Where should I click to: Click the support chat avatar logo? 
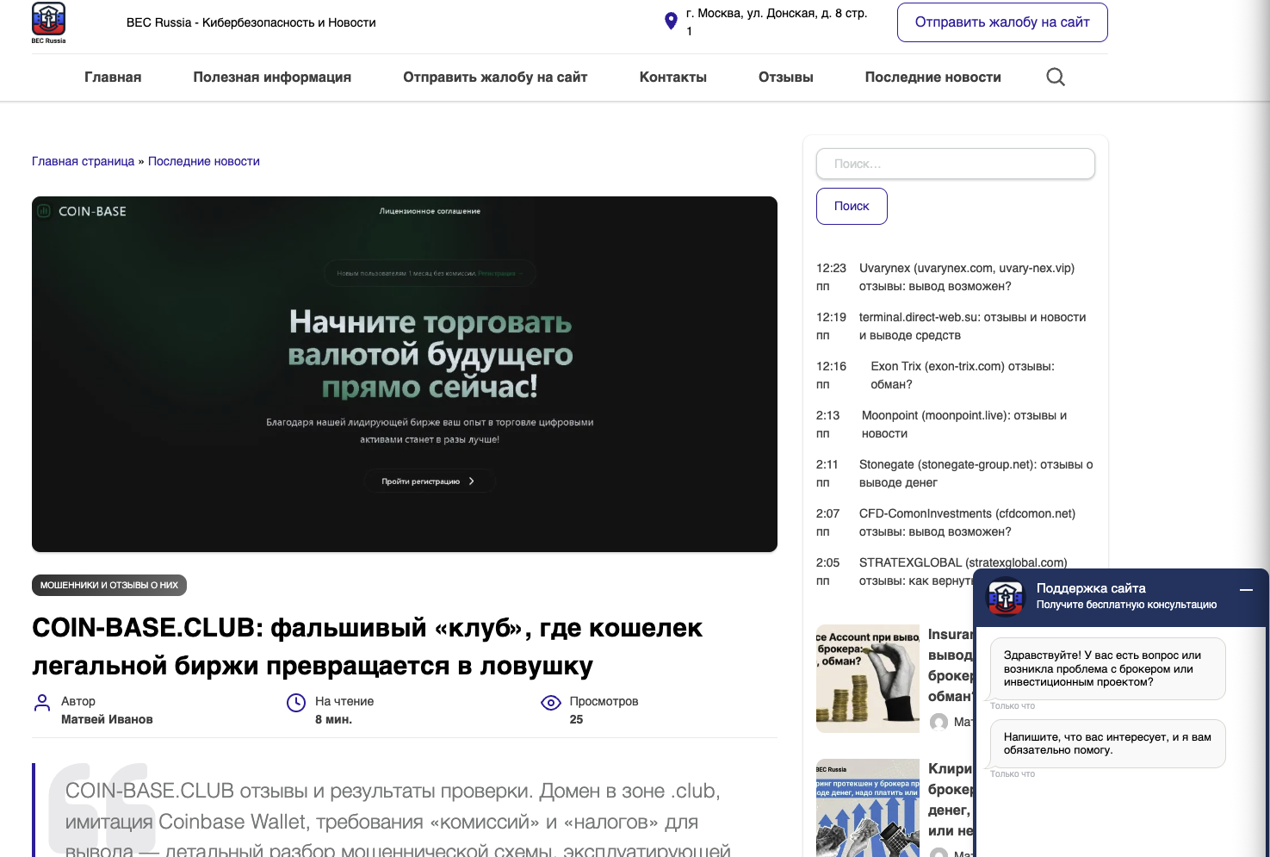1005,597
